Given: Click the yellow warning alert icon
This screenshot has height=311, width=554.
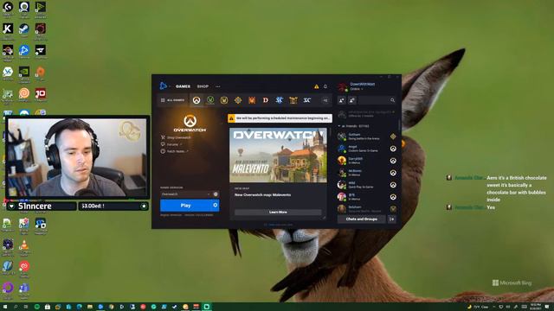Looking at the screenshot, I should (x=316, y=86).
